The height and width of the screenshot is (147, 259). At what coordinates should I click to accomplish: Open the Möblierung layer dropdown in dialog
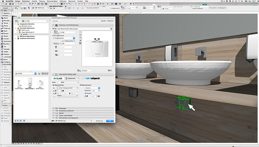(74, 121)
